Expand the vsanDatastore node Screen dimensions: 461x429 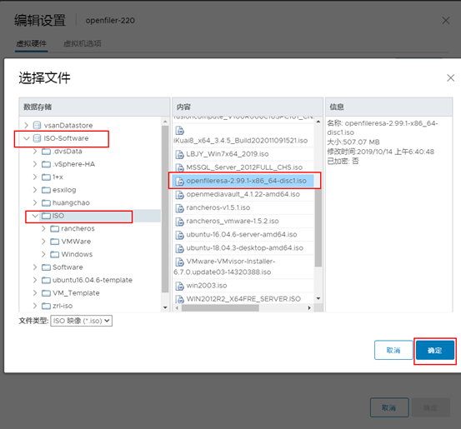tap(27, 126)
